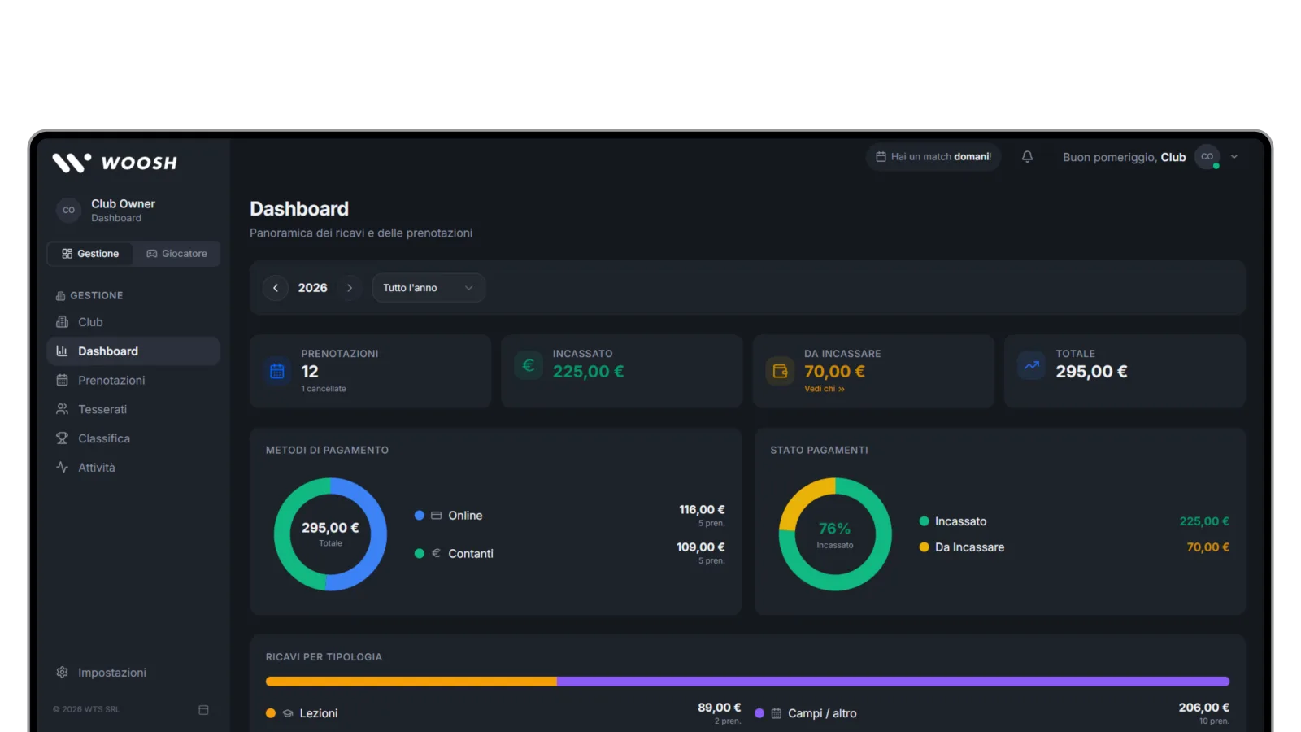Click the Prenotazioni calendar icon
Viewport: 1301px width, 732px height.
coord(62,381)
